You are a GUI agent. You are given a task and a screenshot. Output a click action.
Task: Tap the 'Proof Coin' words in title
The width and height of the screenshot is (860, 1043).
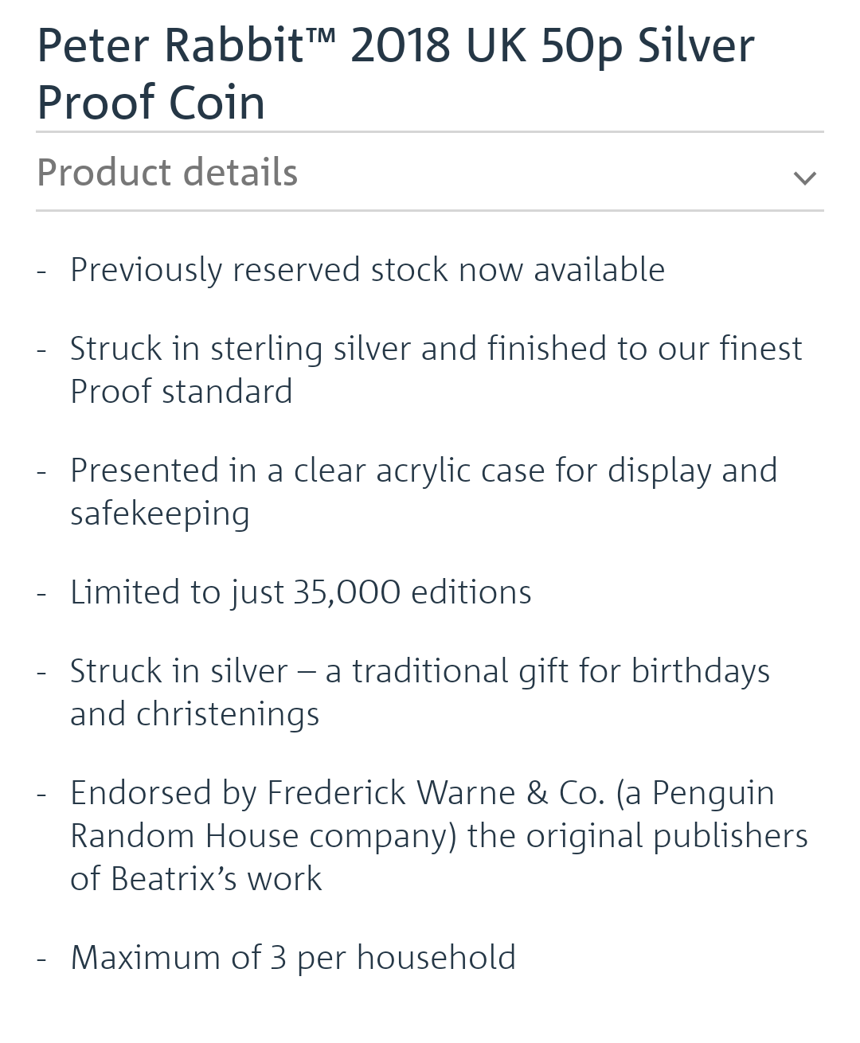tap(151, 103)
